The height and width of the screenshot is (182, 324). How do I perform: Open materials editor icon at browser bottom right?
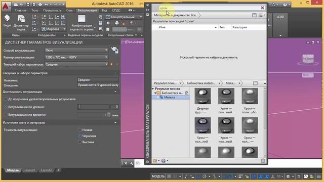[263, 161]
